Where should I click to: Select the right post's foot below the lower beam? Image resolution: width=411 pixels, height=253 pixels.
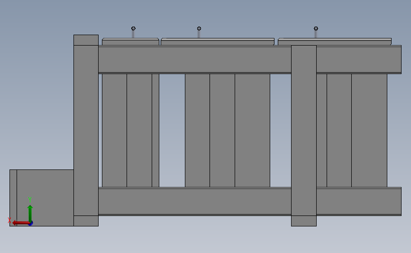pos(304,221)
